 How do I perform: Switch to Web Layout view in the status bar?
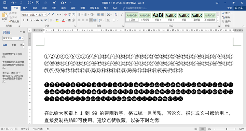tap(209, 129)
